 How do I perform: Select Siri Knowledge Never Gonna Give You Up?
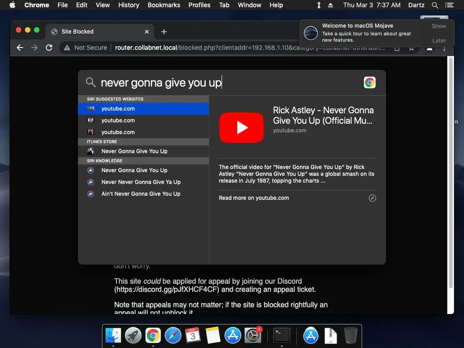[x=144, y=170]
